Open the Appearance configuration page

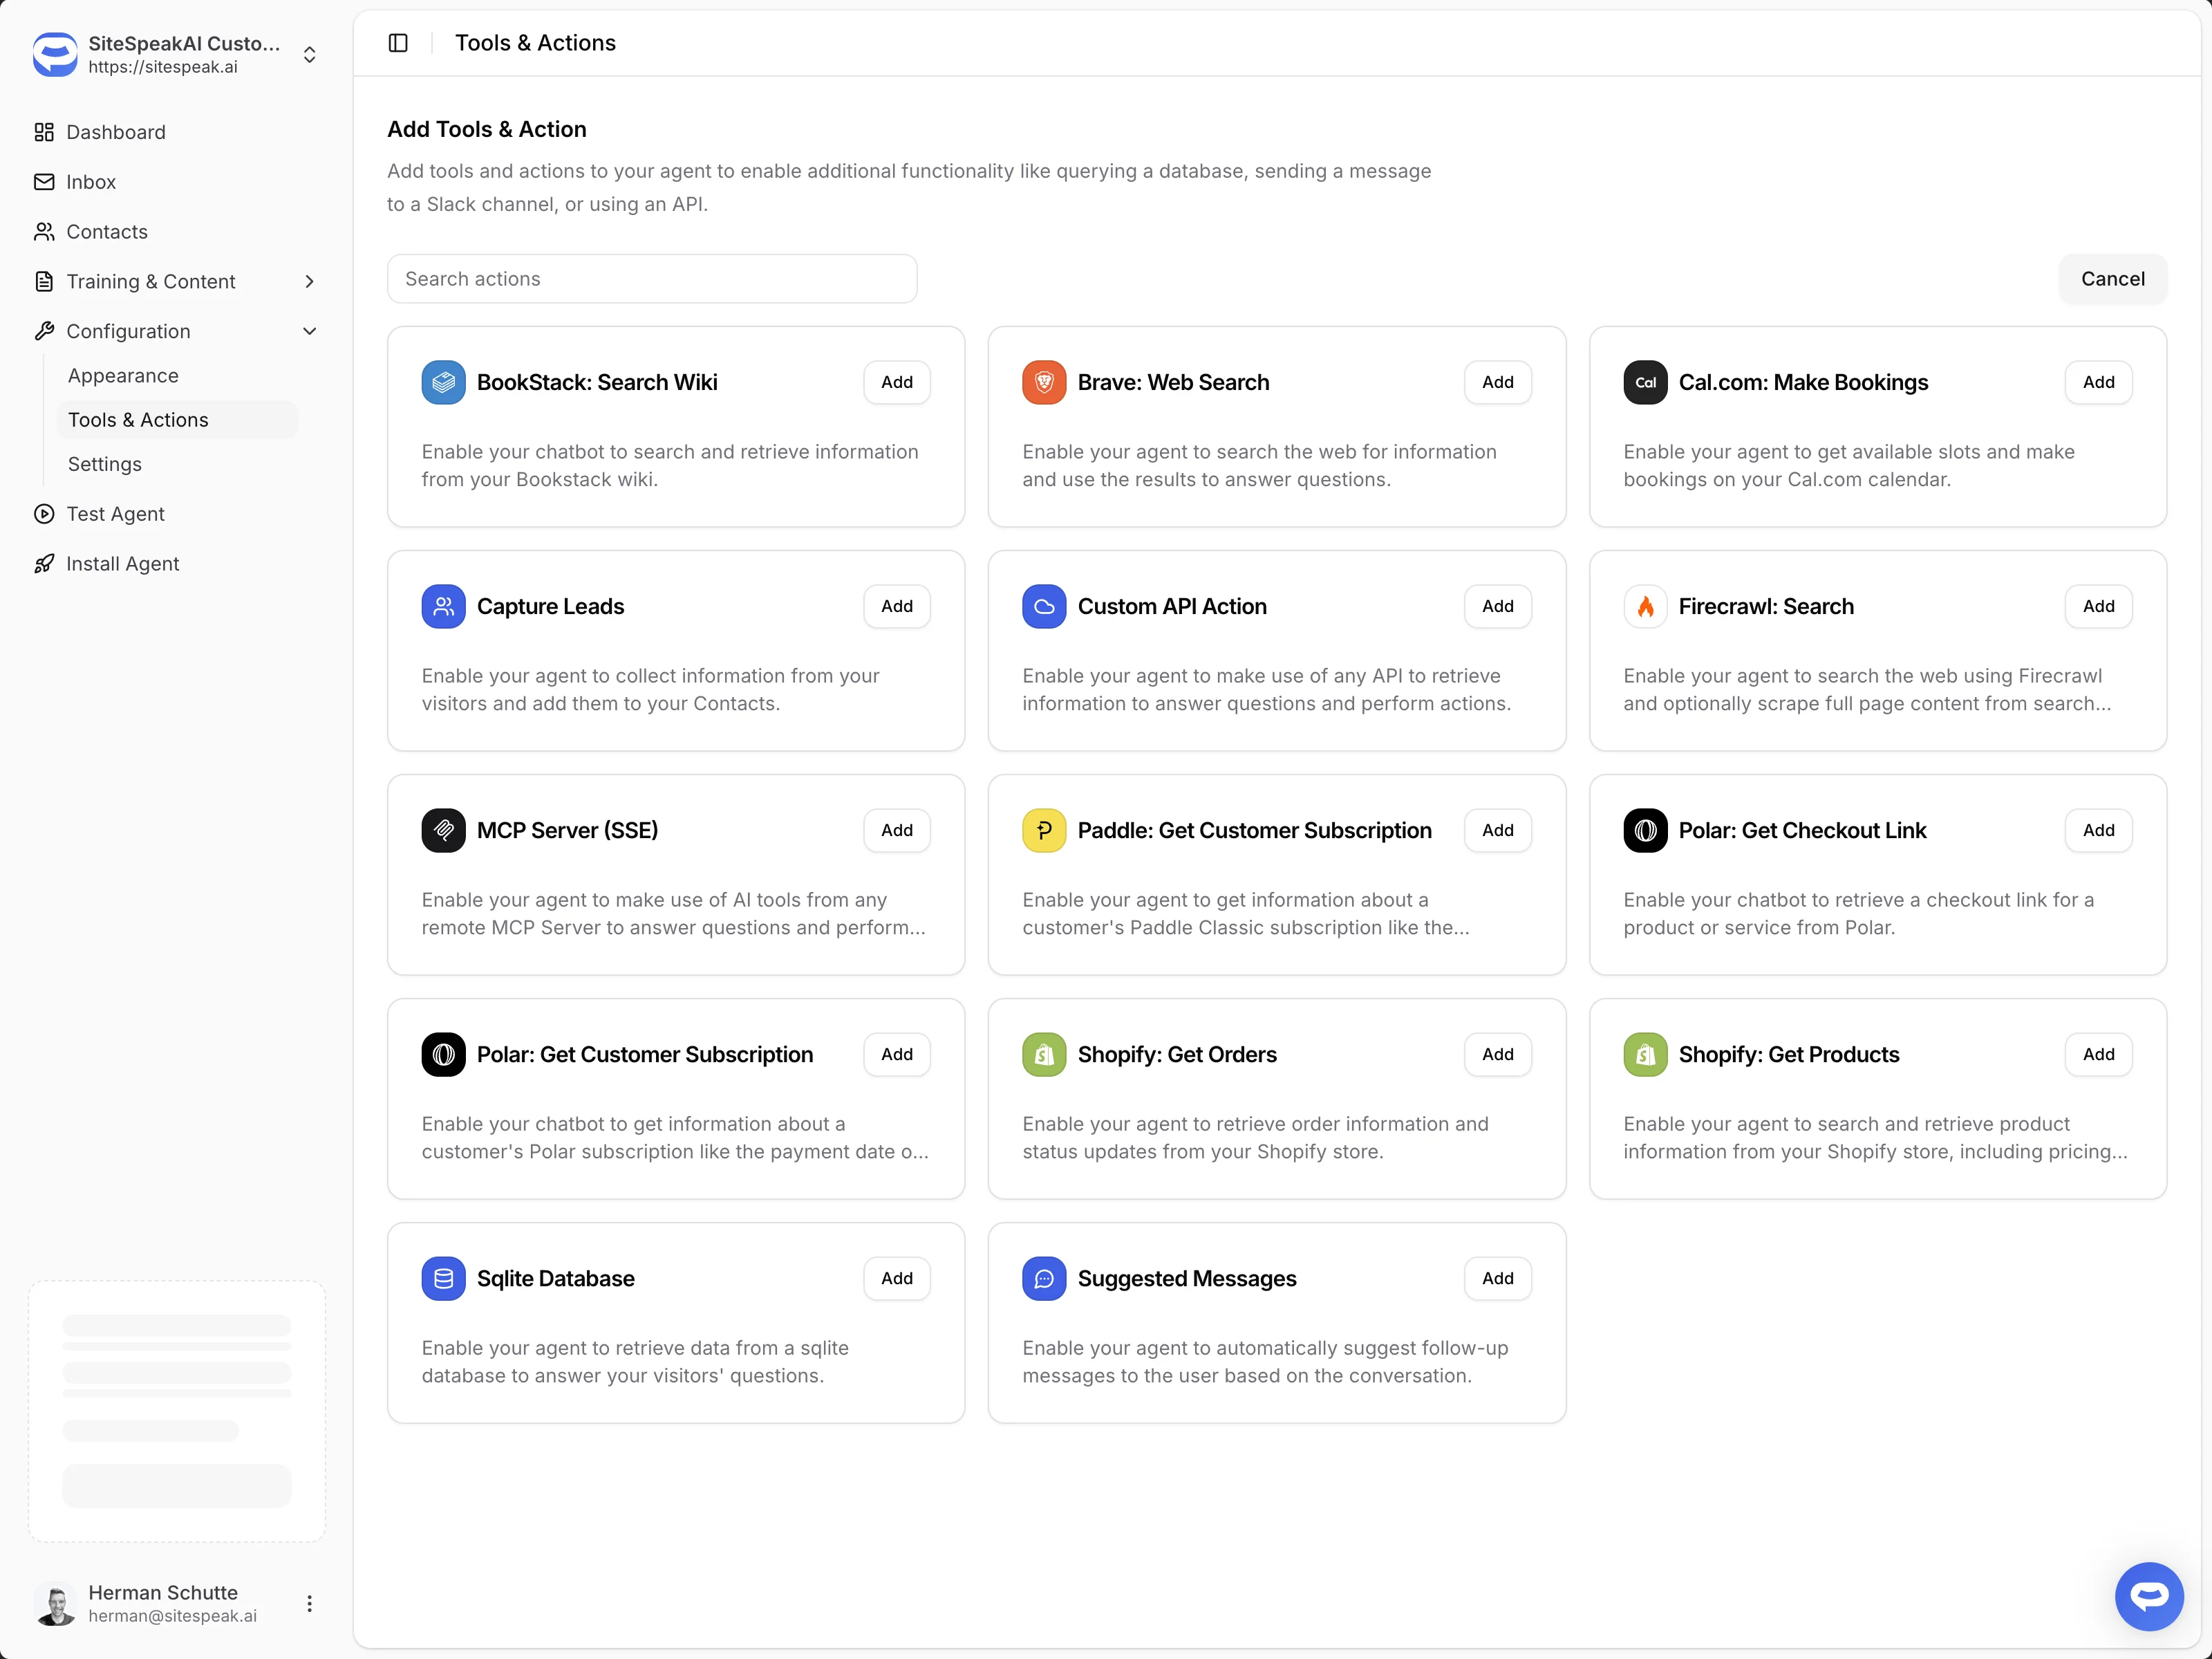[123, 376]
